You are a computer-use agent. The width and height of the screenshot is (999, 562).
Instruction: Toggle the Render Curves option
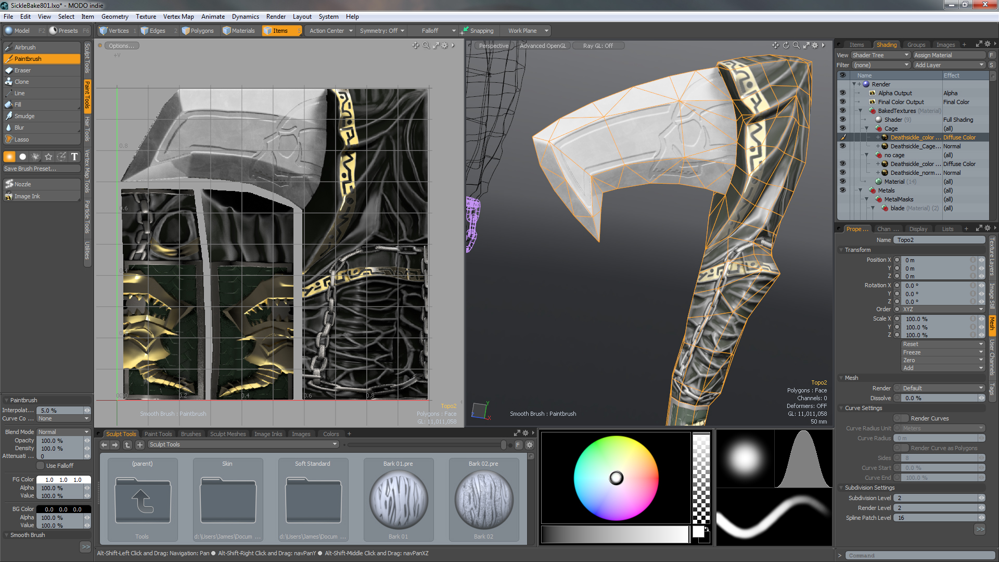pos(900,418)
